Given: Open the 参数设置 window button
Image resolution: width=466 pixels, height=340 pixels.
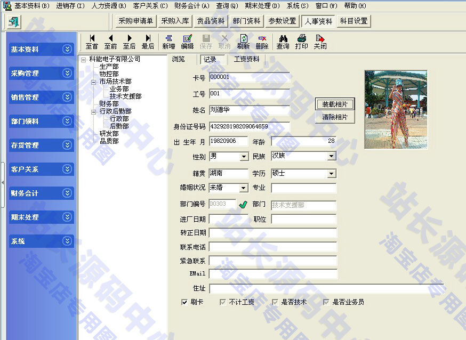Looking at the screenshot, I should click(282, 21).
